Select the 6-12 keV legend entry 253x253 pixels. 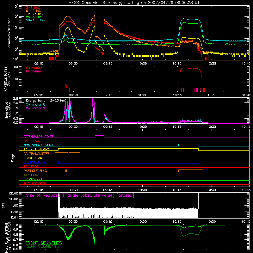34,11
